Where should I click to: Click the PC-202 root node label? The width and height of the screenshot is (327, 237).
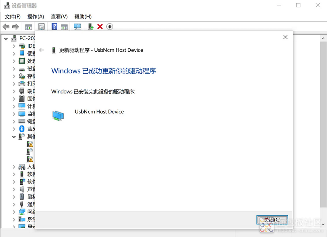point(27,38)
